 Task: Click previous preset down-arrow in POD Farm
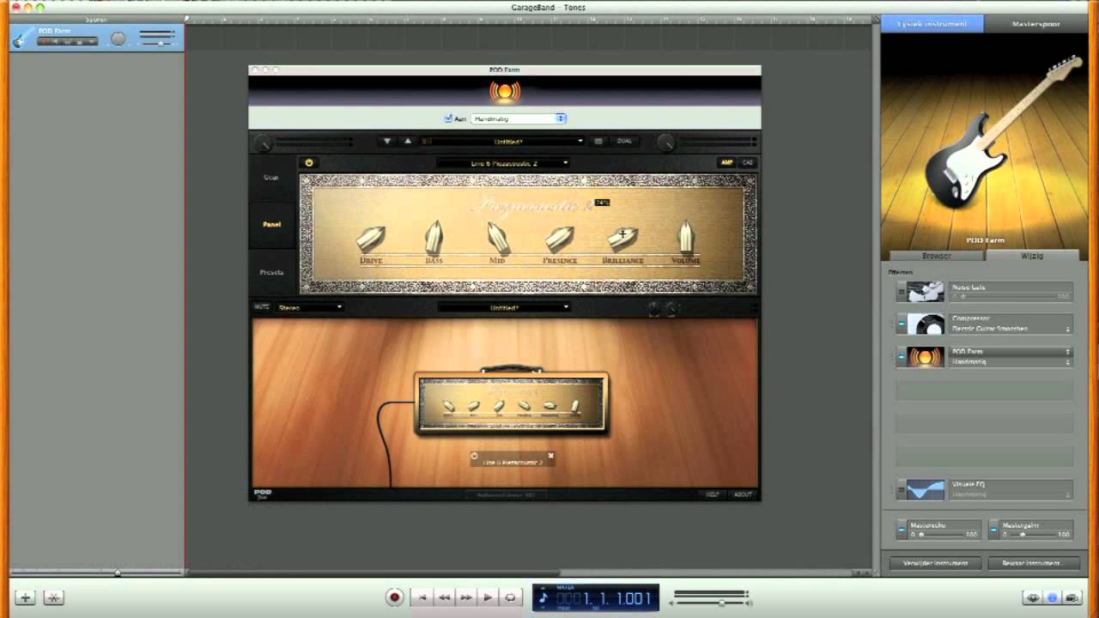[387, 141]
